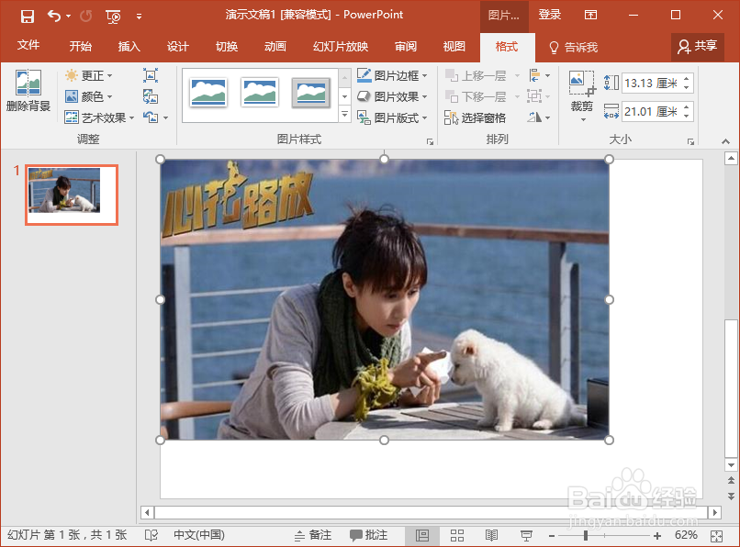Move the picture styles gallery to next row

(x=345, y=96)
